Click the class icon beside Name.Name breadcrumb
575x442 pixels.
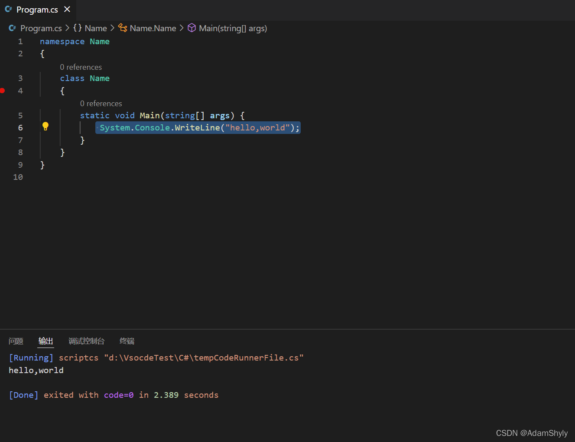coord(122,28)
